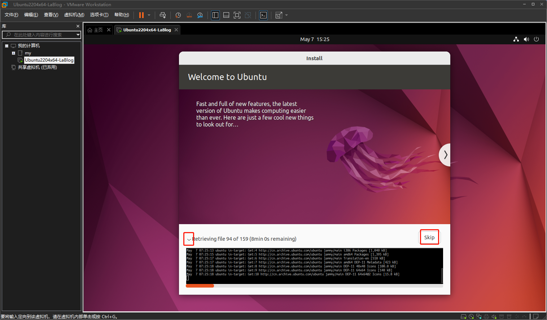Send Ctrl+Alt+Del to the virtual machine
Screen dimensions: 547x320
[163, 15]
